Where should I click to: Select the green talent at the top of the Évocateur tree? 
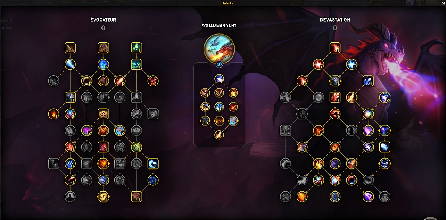click(x=136, y=48)
